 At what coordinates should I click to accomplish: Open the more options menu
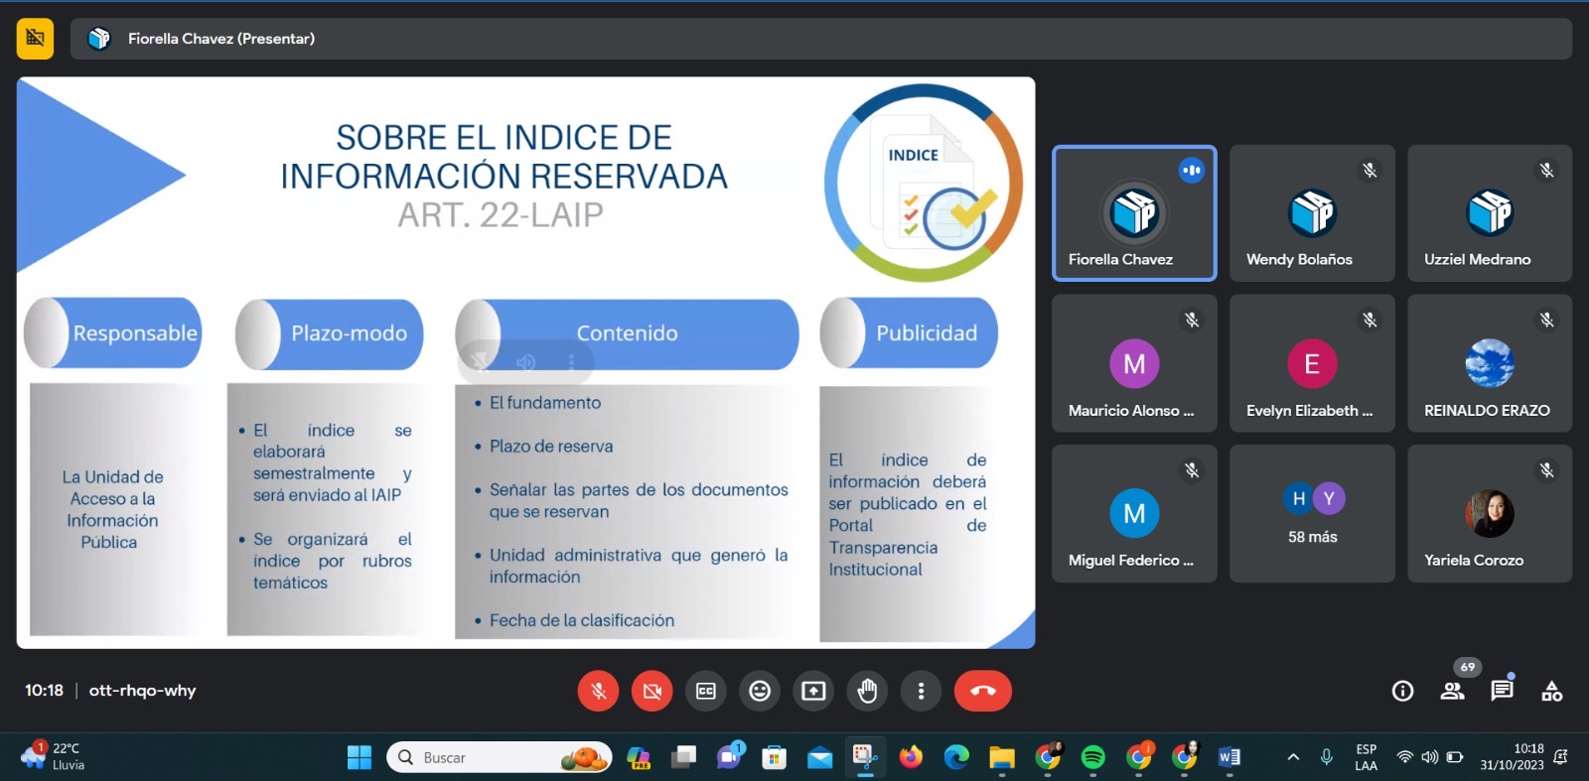[x=921, y=691]
